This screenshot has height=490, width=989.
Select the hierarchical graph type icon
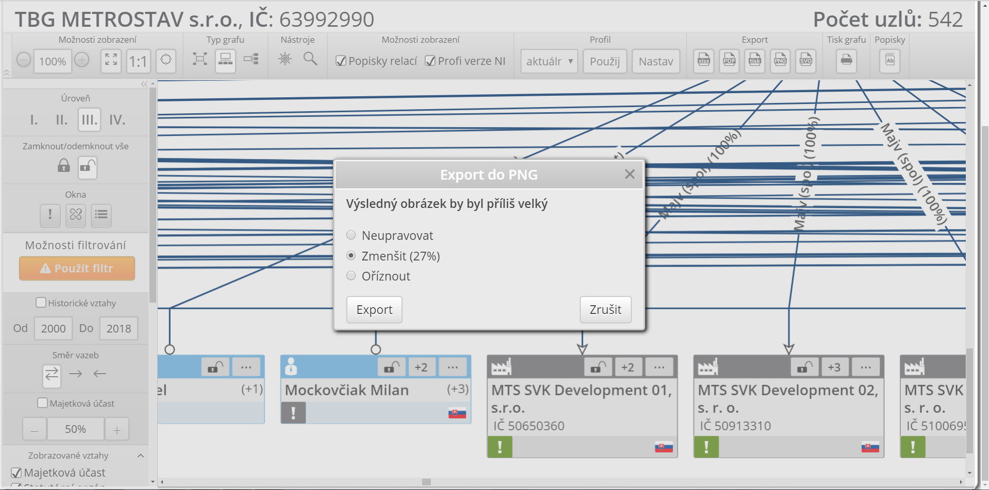coord(225,61)
